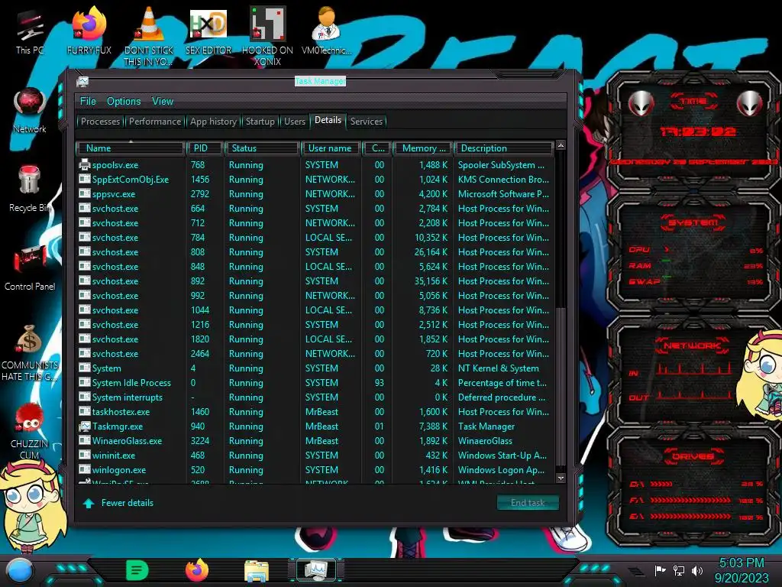
Task: Switch to the Users tab
Action: [295, 122]
